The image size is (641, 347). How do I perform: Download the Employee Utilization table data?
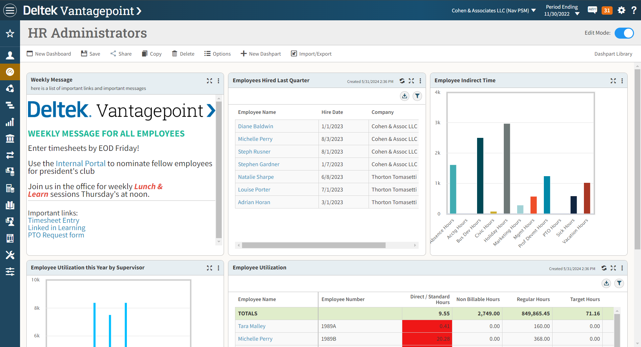tap(606, 283)
